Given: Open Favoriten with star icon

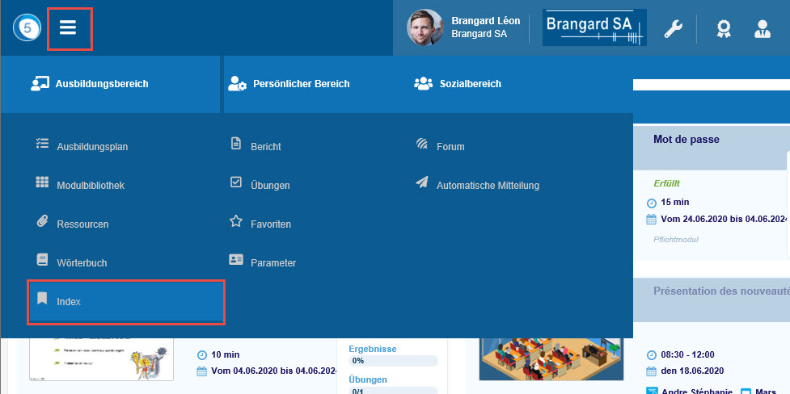Looking at the screenshot, I should [270, 224].
